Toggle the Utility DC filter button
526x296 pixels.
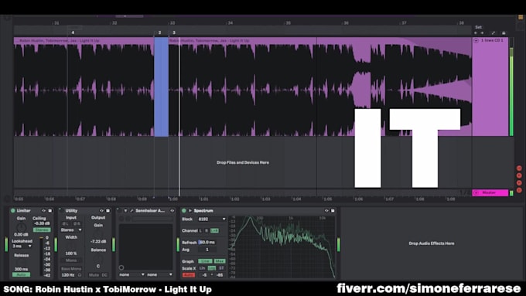[x=104, y=275]
